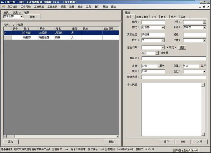This screenshot has width=211, height=153.
Task: Click the 民族 column header
Action: (x=92, y=28)
